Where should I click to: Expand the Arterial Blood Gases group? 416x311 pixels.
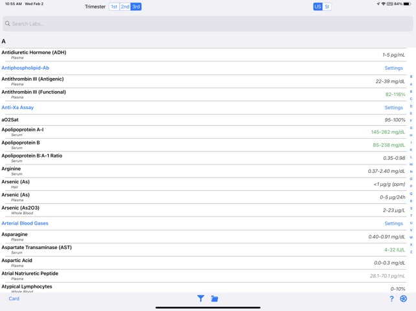(x=25, y=223)
